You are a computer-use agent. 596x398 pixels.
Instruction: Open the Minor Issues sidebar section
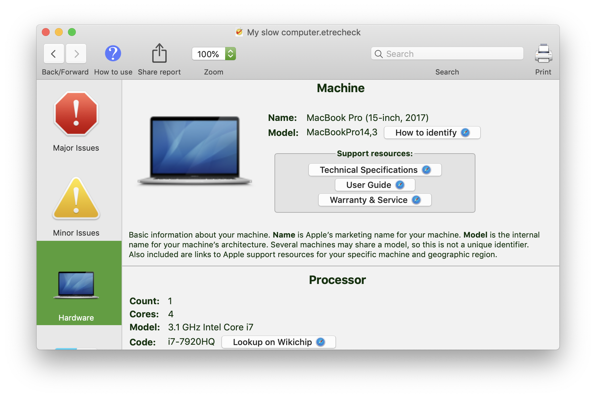[x=76, y=207]
